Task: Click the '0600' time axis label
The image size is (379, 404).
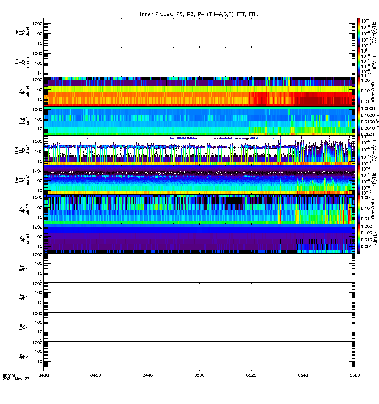Action: [355, 375]
